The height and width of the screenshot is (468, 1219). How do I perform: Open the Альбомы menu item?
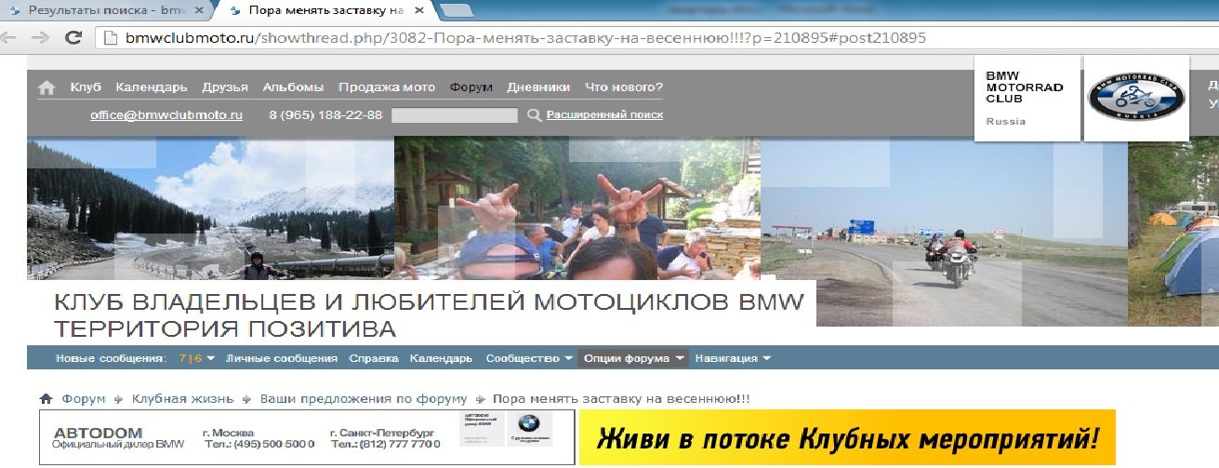[293, 87]
